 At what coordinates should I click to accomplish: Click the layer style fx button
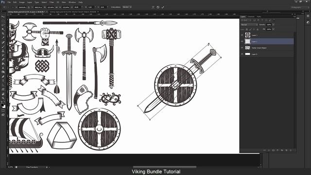click(x=269, y=150)
